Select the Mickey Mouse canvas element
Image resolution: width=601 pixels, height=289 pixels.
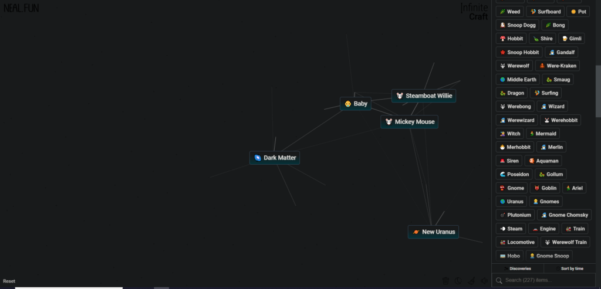(409, 122)
